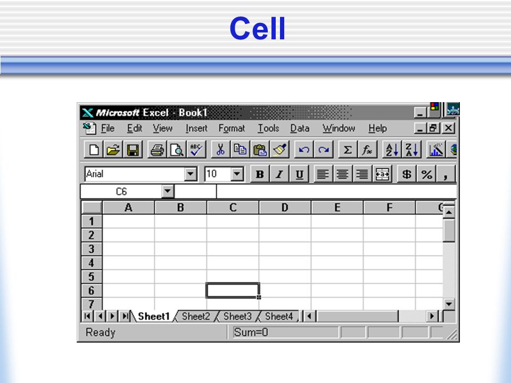Jump to last sheet tab
This screenshot has width=511, height=383.
125,316
